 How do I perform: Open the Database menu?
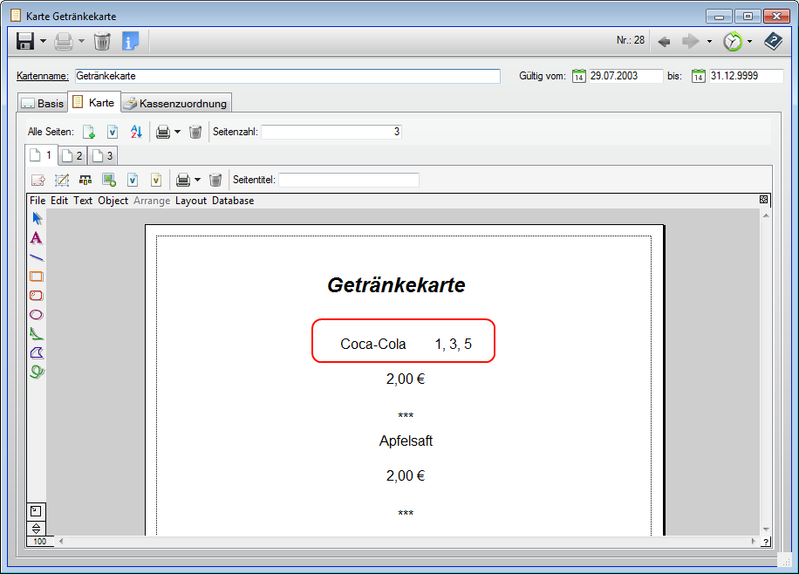pyautogui.click(x=233, y=201)
